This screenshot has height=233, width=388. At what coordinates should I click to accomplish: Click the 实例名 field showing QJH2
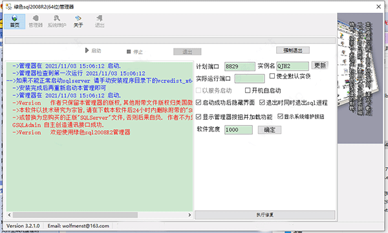coord(292,66)
